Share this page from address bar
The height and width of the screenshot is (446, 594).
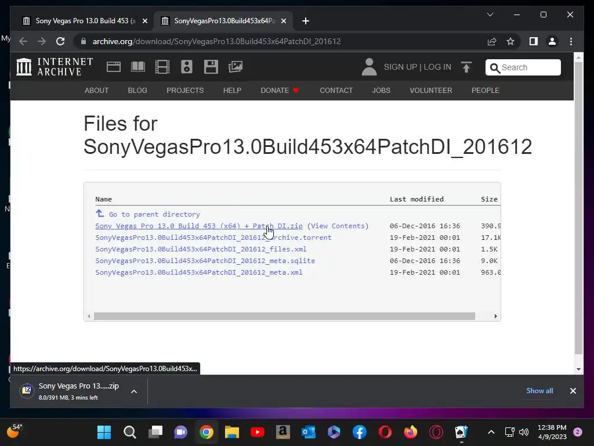point(492,41)
